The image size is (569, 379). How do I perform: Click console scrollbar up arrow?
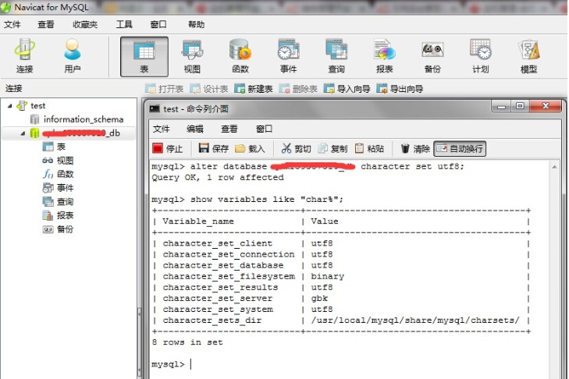[554, 167]
